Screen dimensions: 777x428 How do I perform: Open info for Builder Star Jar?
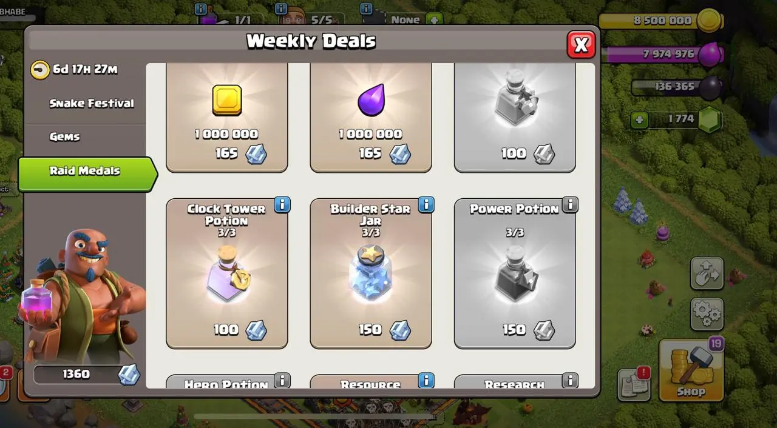coord(426,205)
